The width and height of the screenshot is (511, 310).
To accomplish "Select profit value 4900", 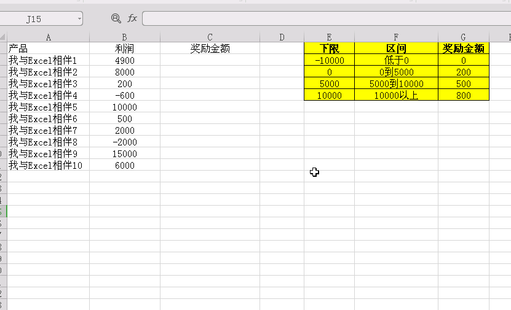I will [x=125, y=60].
